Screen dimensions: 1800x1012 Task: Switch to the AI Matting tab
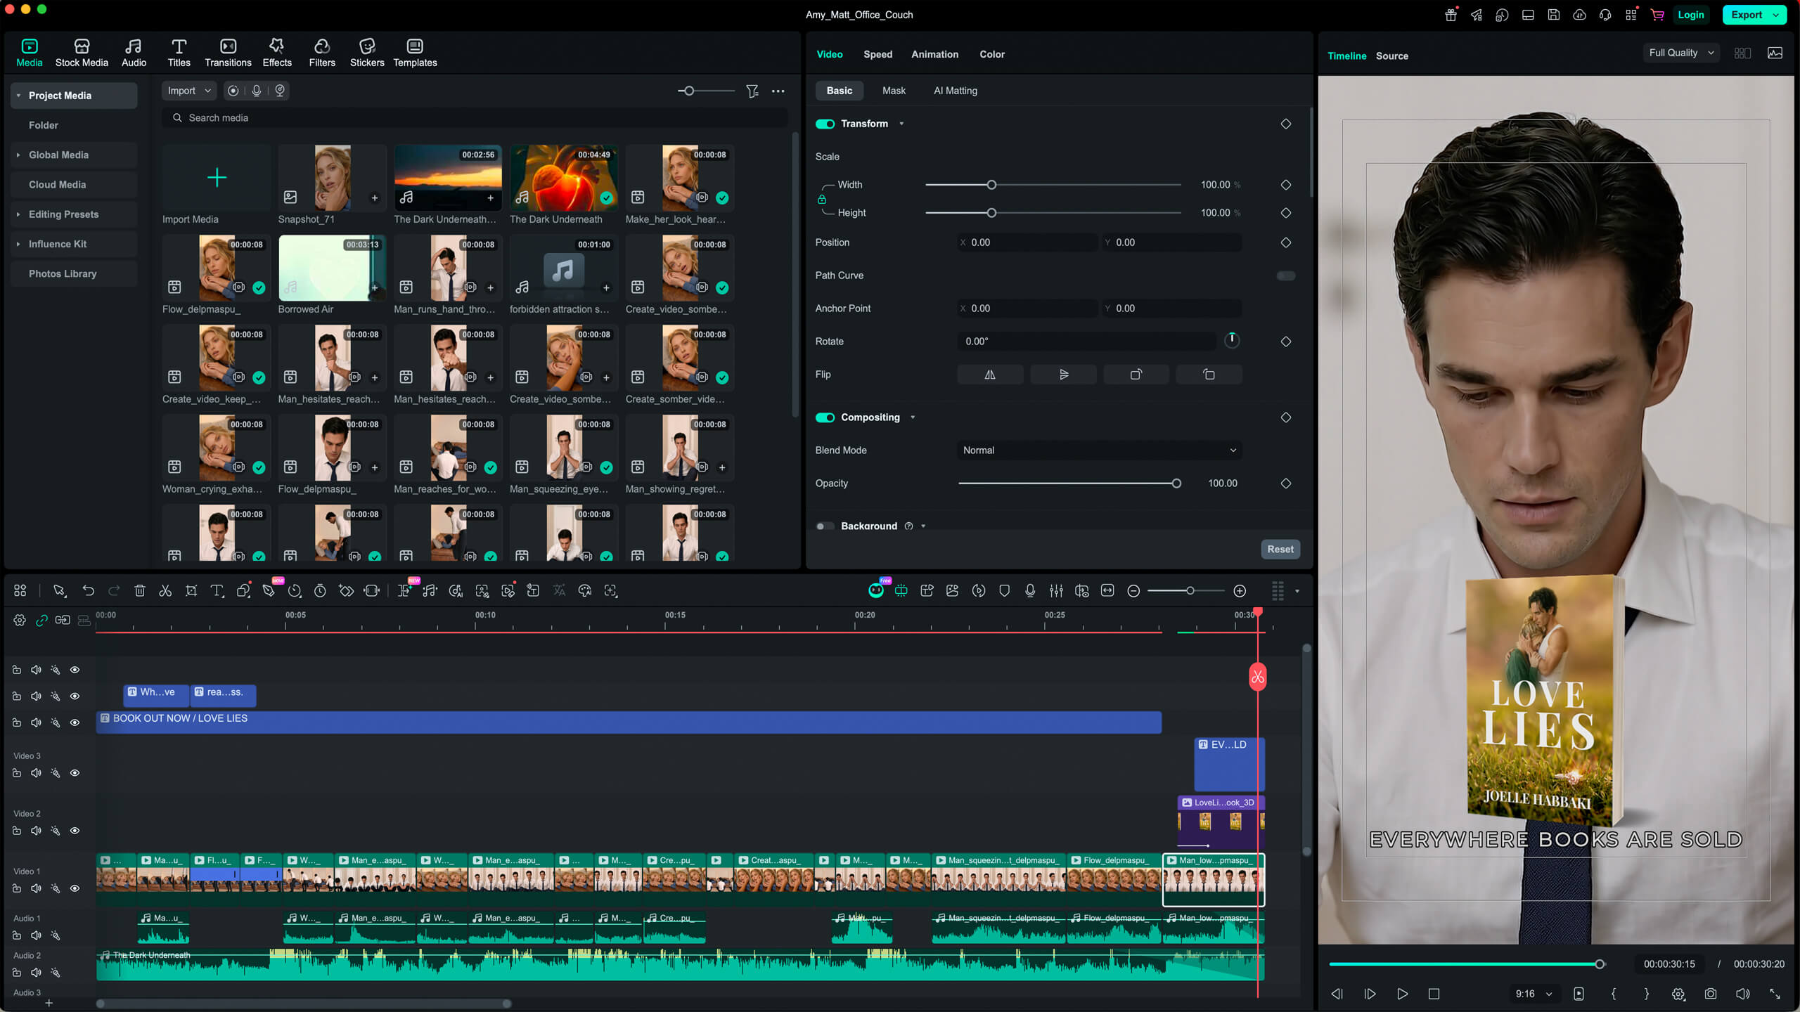coord(955,91)
